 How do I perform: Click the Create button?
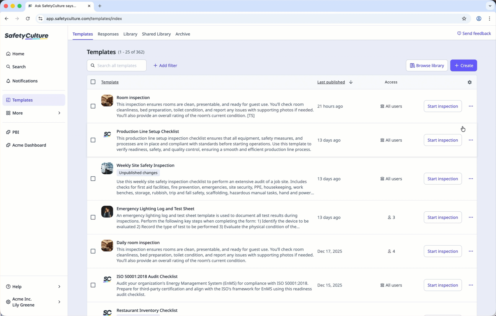464,65
